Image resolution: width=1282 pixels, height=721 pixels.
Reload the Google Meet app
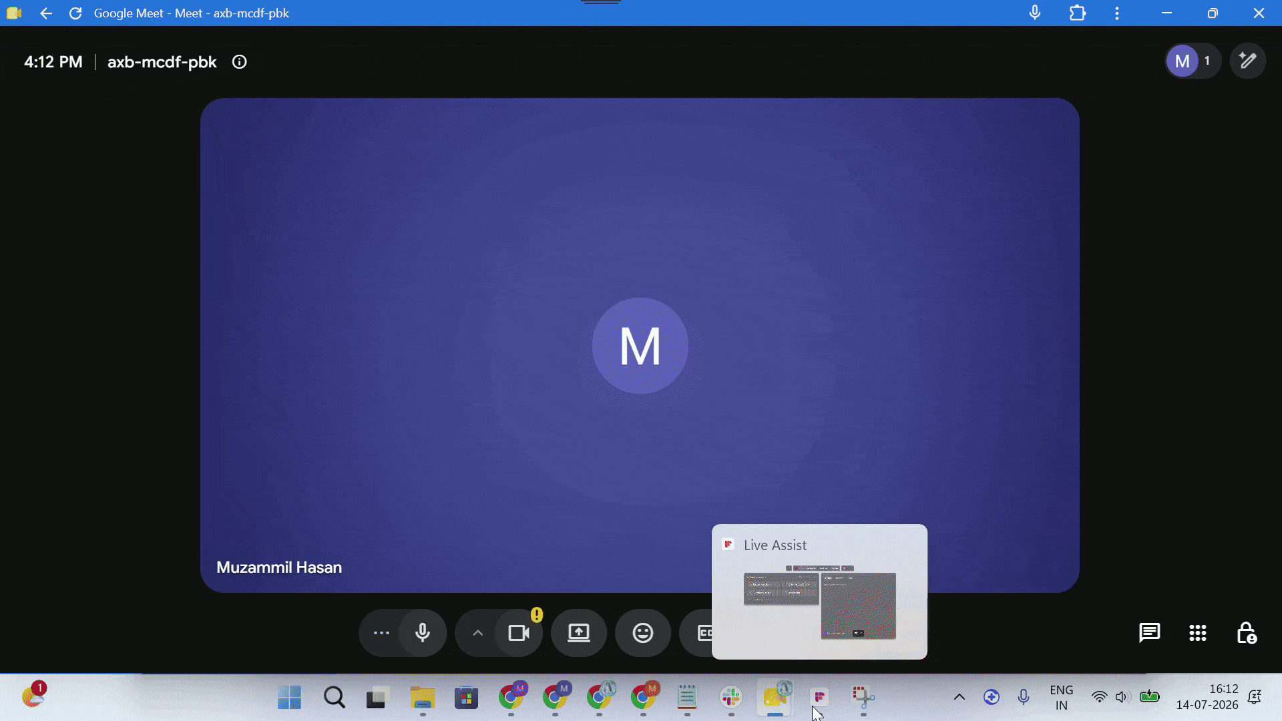(x=75, y=13)
